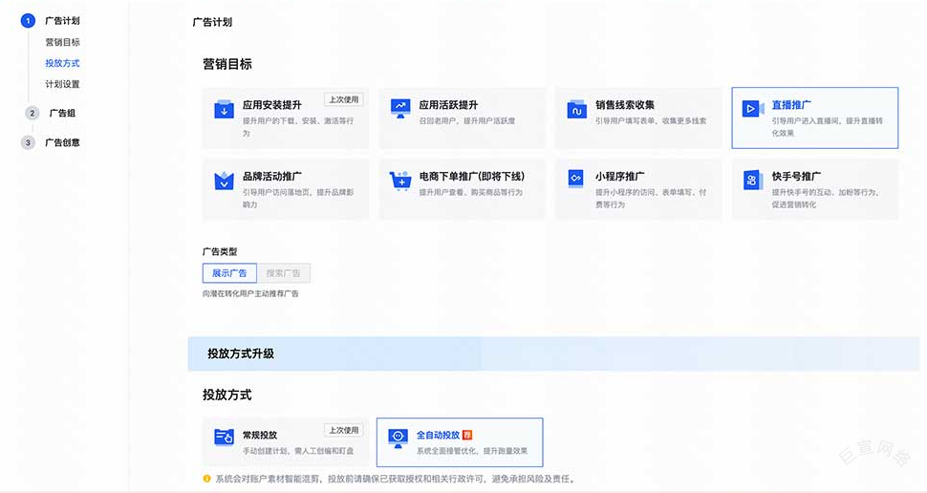
Task: Go to 投放方式 in sidebar
Action: pyautogui.click(x=62, y=63)
